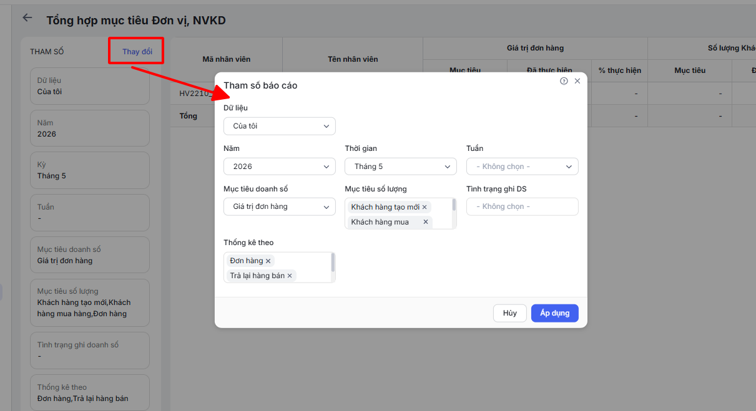Click the Hủy button
The height and width of the screenshot is (411, 756).
pos(510,313)
